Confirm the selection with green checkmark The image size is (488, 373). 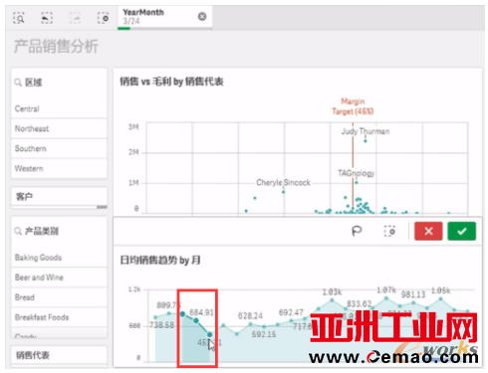coord(462,231)
